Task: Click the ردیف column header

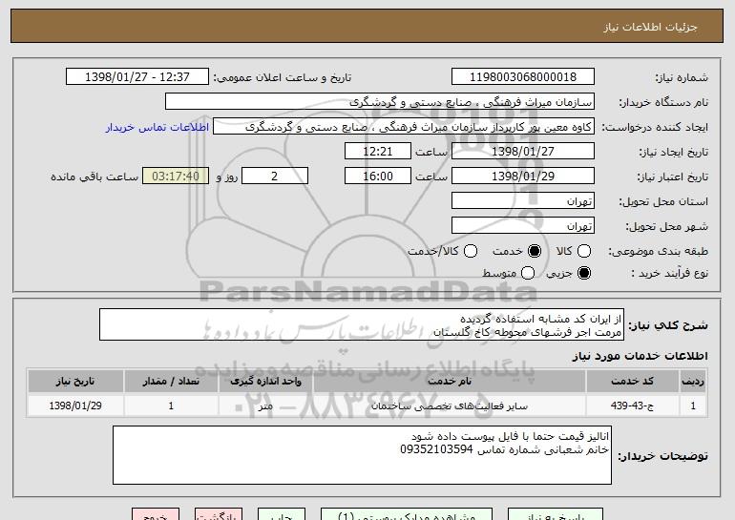Action: (693, 382)
